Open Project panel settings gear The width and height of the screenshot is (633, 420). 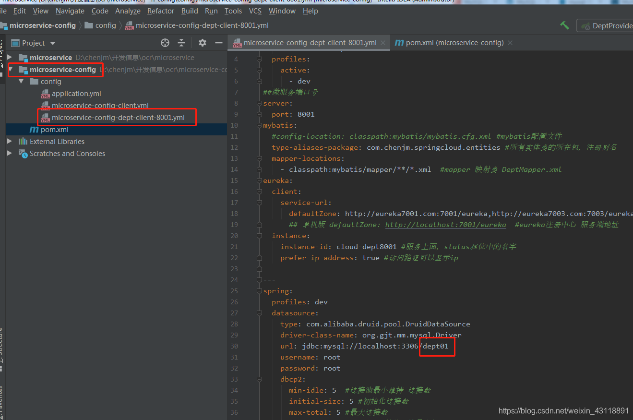[x=203, y=43]
